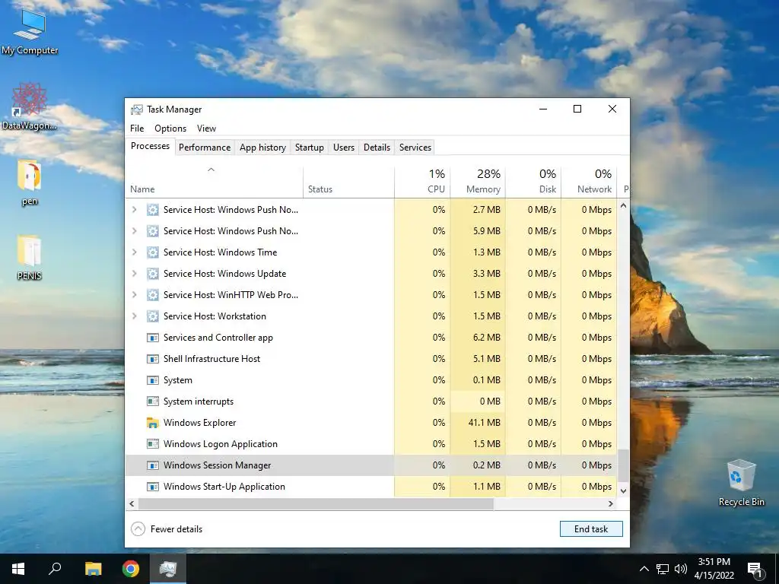
Task: Show hidden system tray icons
Action: [644, 569]
